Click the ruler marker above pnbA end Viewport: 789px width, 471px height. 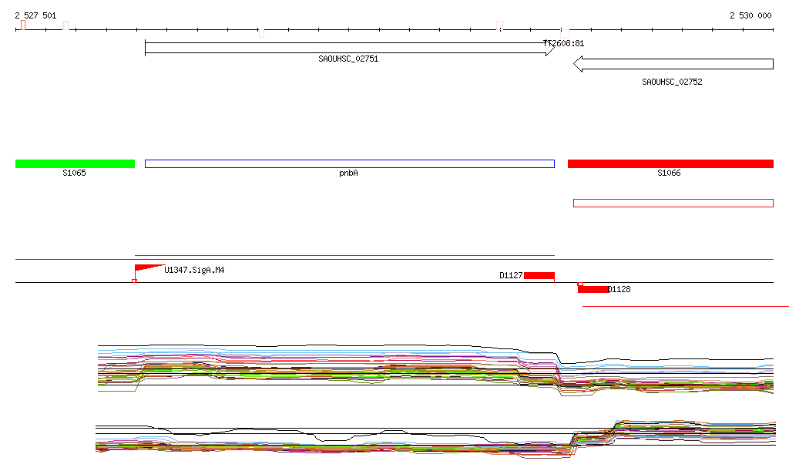500,26
